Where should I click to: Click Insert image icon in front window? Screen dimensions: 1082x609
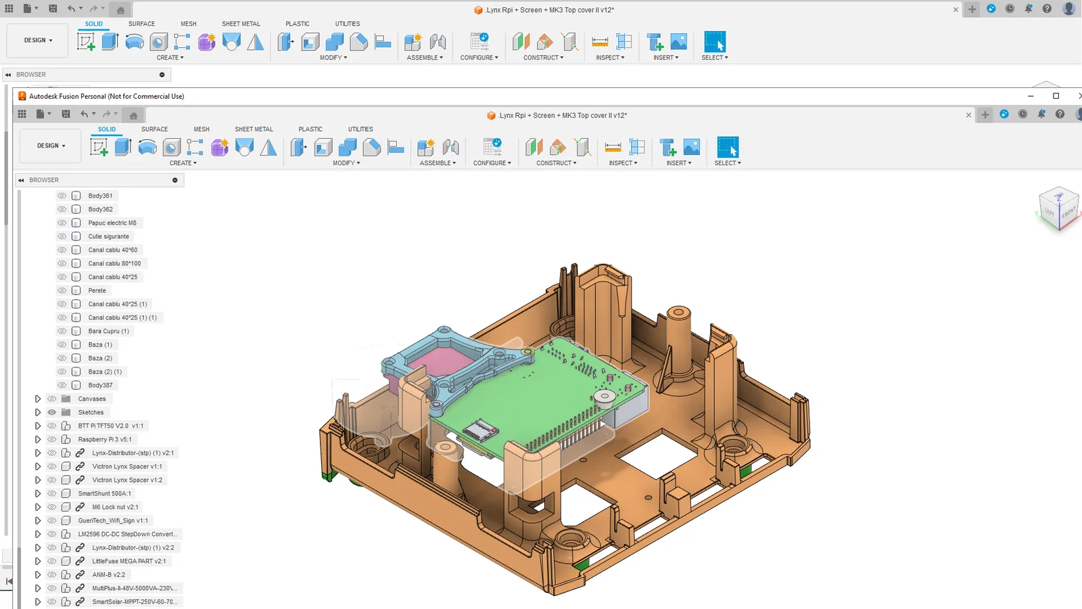pyautogui.click(x=692, y=147)
